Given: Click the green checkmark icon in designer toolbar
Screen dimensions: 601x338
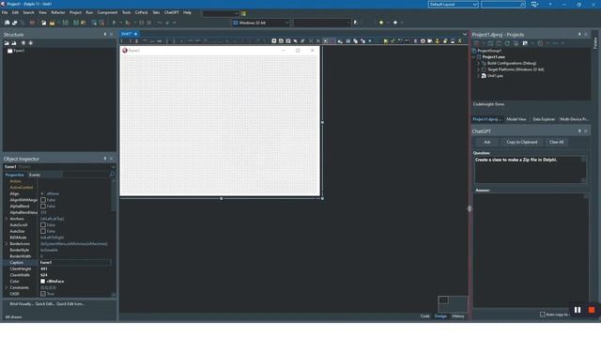Looking at the screenshot, I should pyautogui.click(x=393, y=41).
